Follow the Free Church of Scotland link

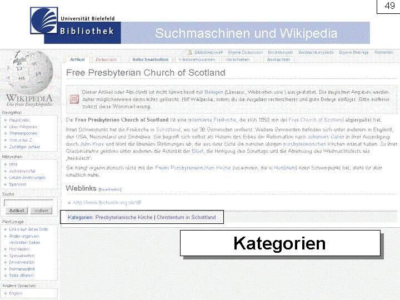tap(316, 119)
